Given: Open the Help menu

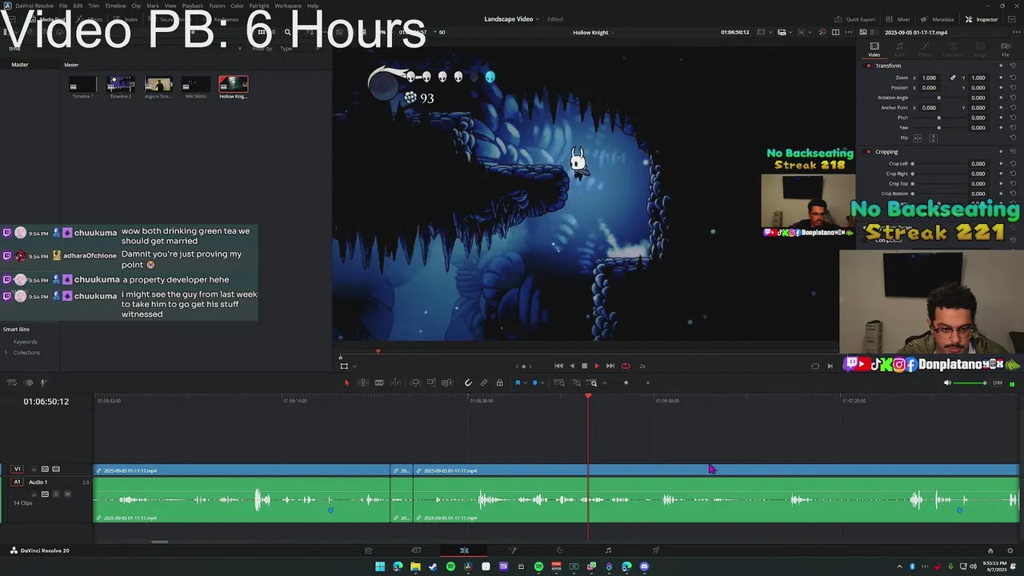Looking at the screenshot, I should click(313, 6).
